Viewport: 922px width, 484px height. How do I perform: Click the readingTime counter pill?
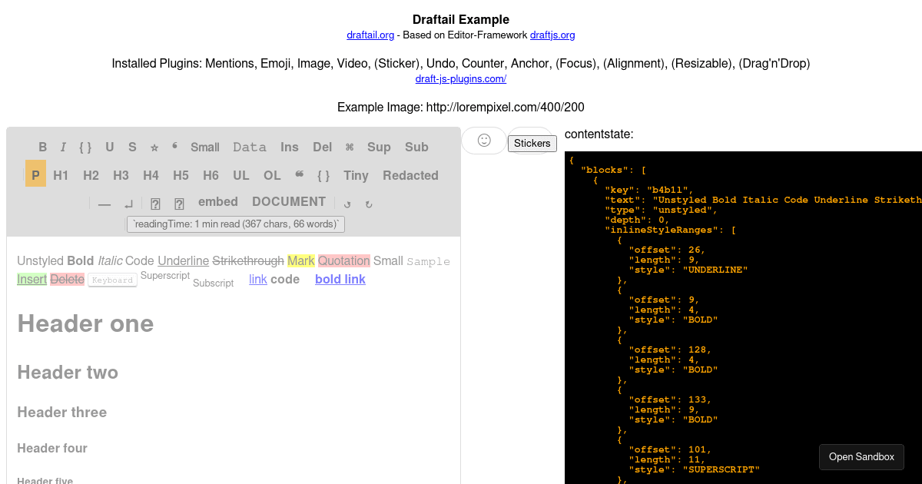click(236, 224)
